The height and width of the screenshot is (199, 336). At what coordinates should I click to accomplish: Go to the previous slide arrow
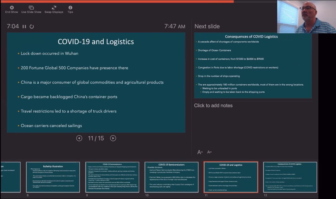[79, 138]
